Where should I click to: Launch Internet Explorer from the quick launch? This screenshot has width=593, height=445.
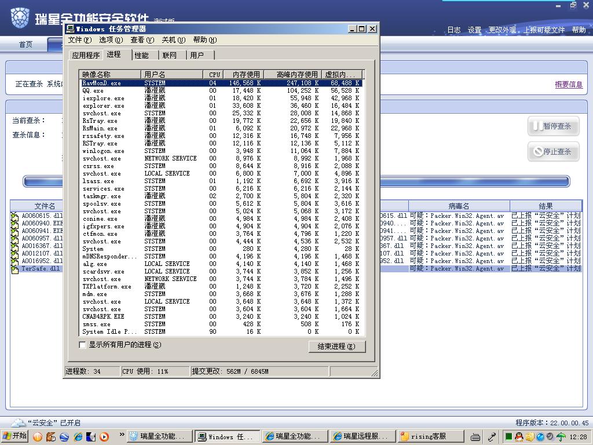78,436
